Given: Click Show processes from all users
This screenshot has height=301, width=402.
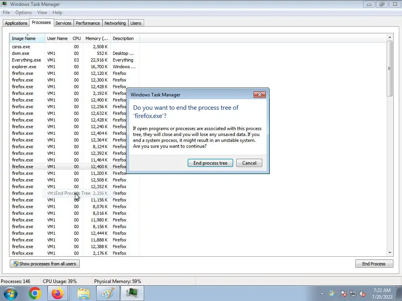Looking at the screenshot, I should click(45, 264).
